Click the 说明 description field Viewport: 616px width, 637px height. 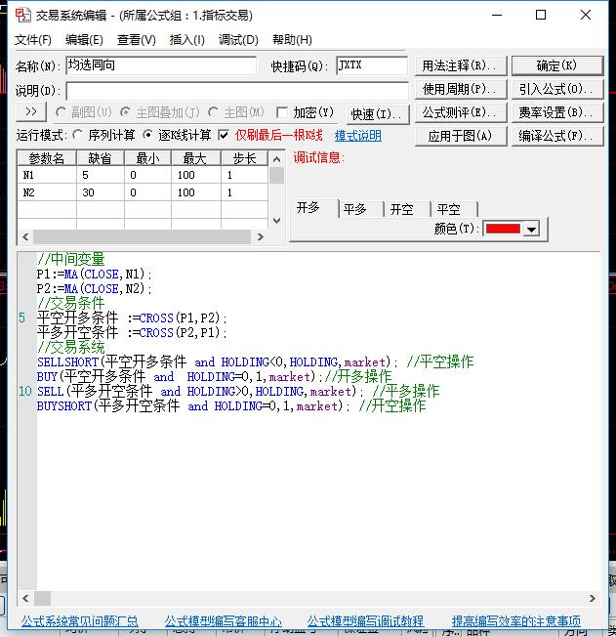[x=237, y=91]
